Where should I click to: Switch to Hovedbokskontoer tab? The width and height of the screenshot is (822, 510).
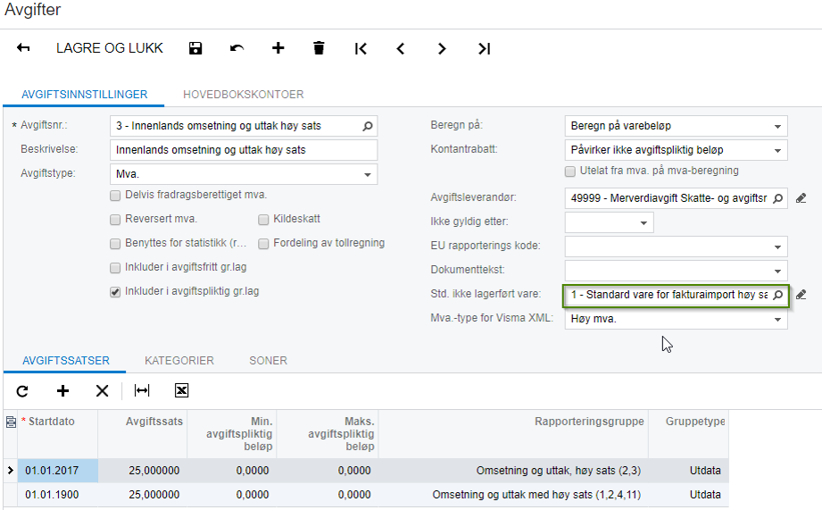click(x=243, y=94)
